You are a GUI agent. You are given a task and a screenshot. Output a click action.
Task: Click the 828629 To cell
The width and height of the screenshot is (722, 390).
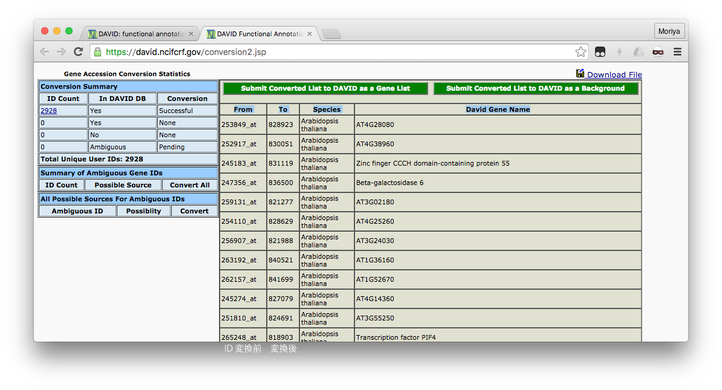tap(283, 221)
